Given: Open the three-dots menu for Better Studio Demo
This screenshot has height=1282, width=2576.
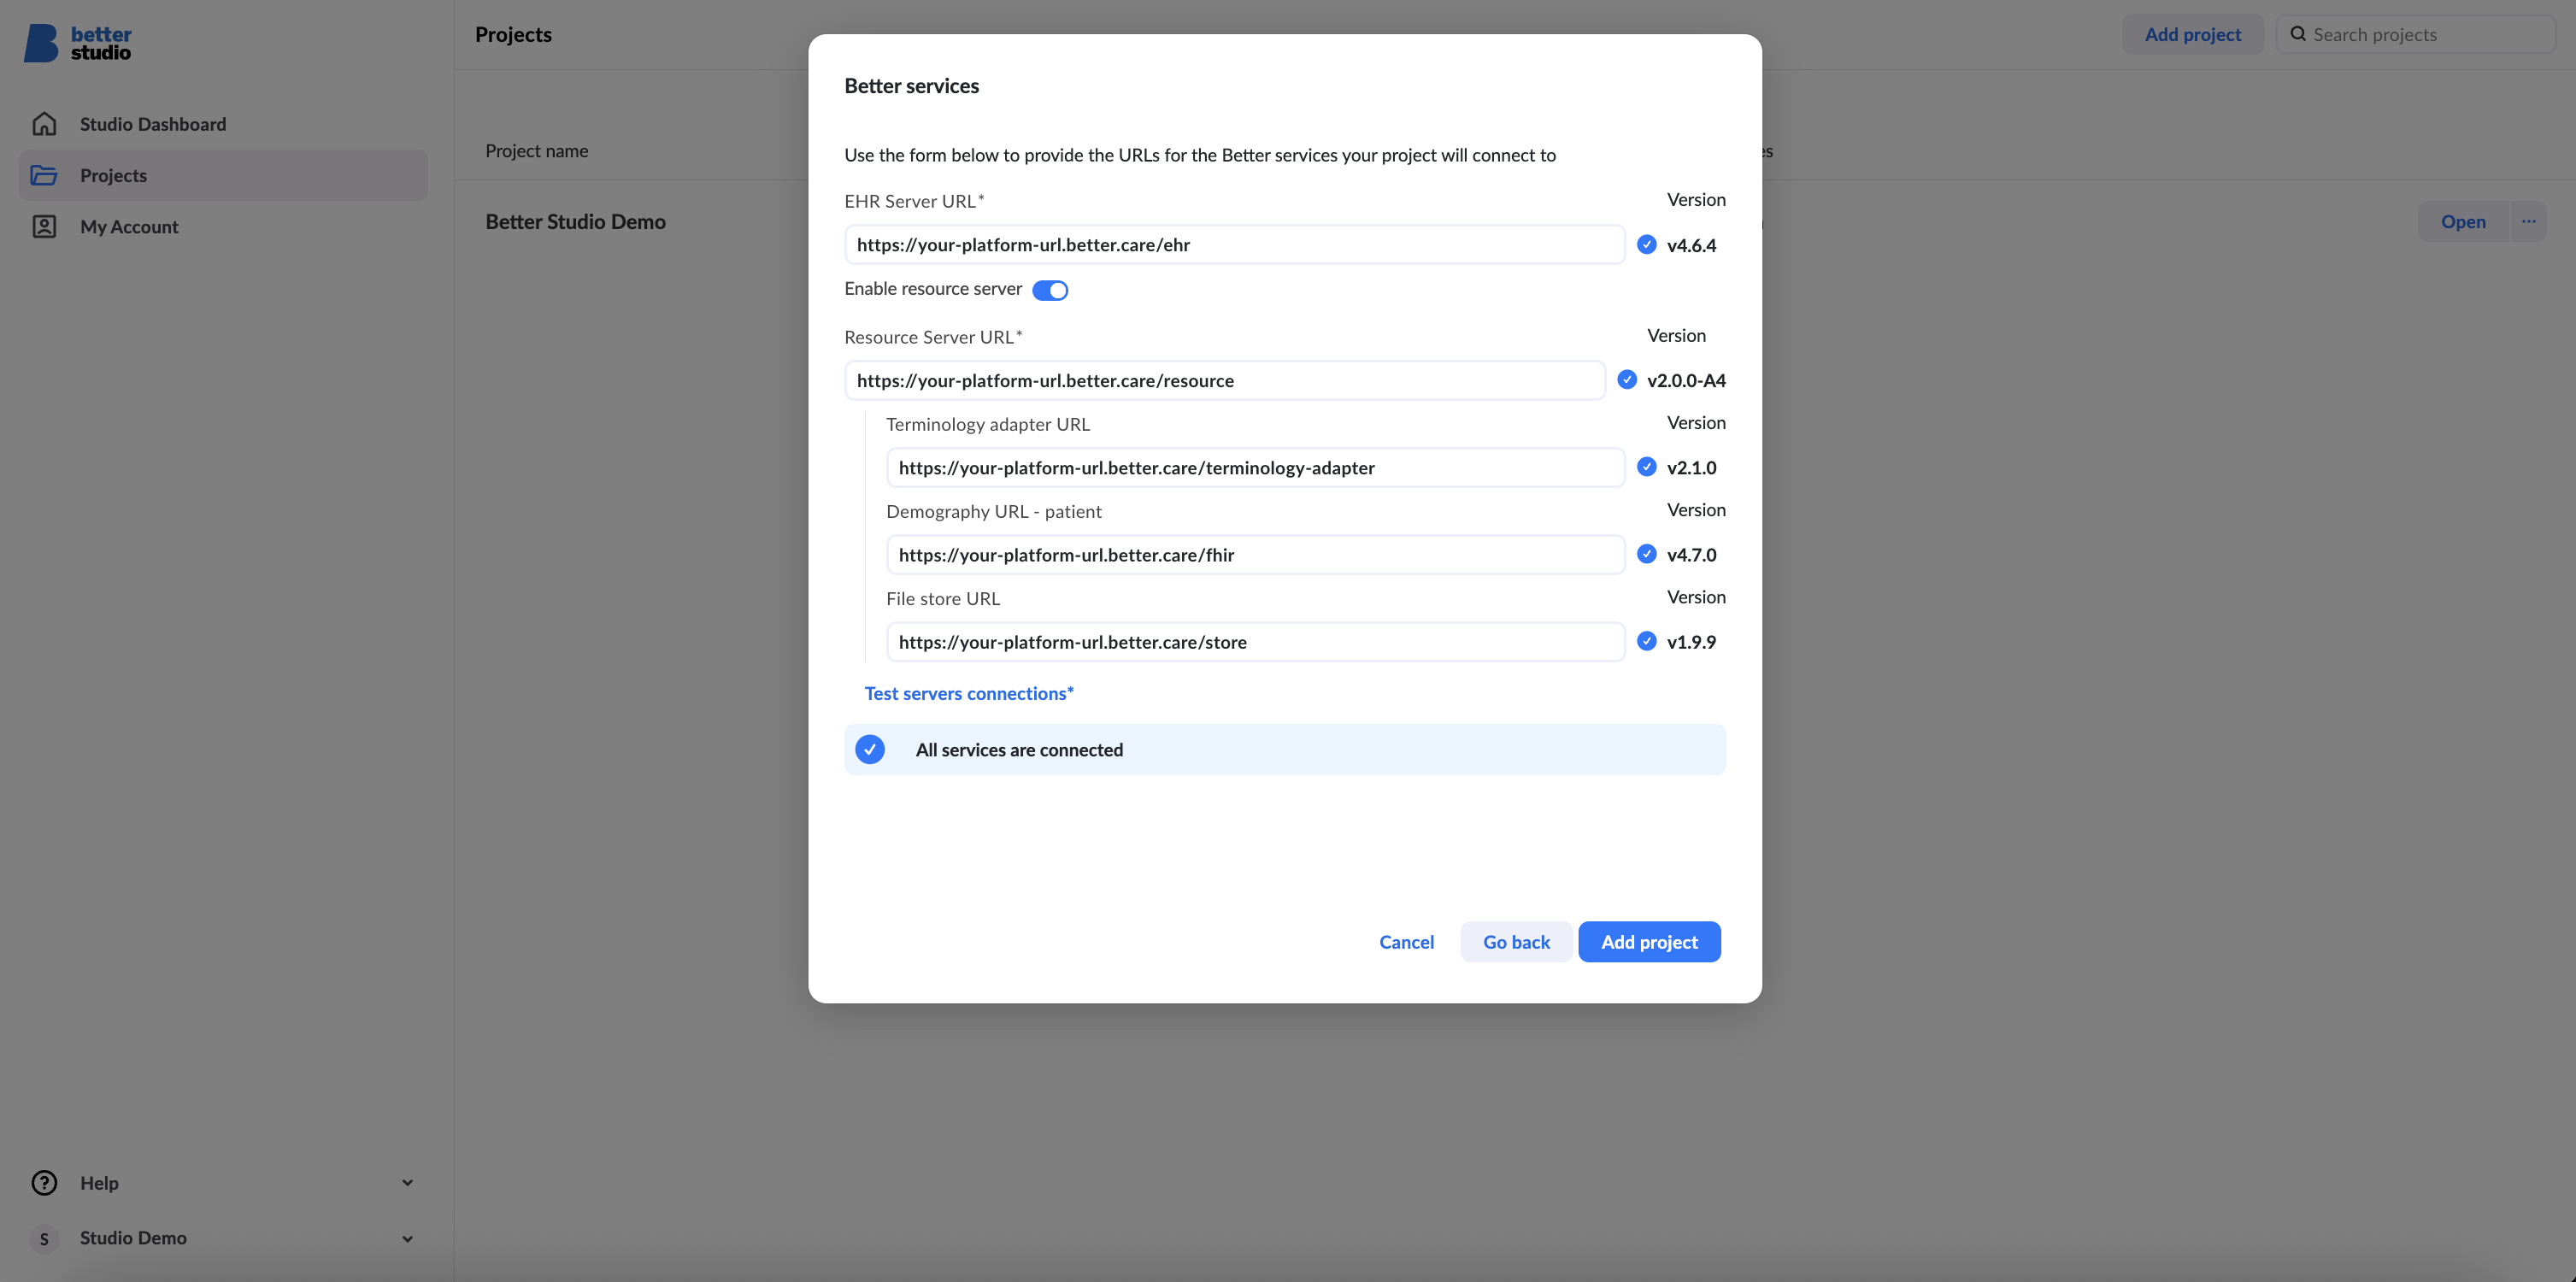Looking at the screenshot, I should 2528,221.
